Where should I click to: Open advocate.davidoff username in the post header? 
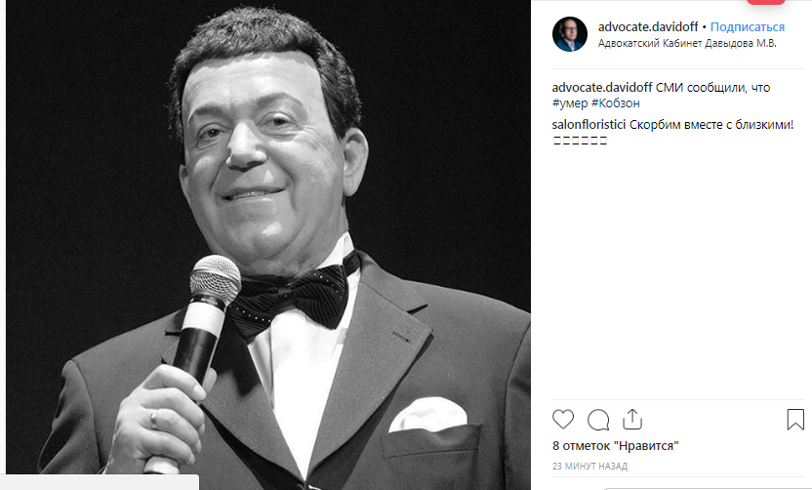(x=648, y=27)
